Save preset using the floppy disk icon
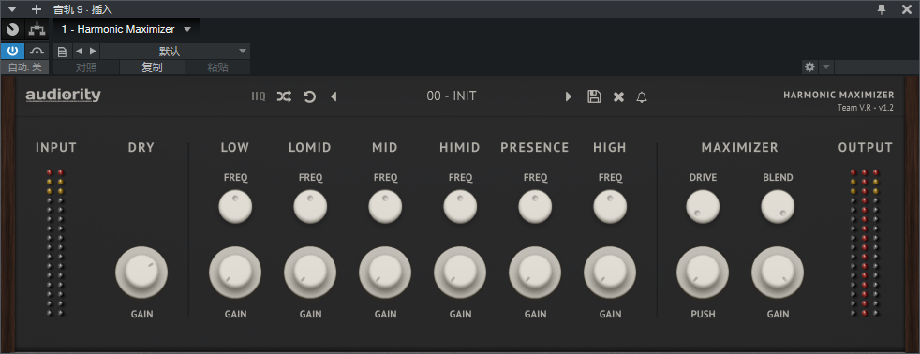This screenshot has height=354, width=920. [x=594, y=96]
